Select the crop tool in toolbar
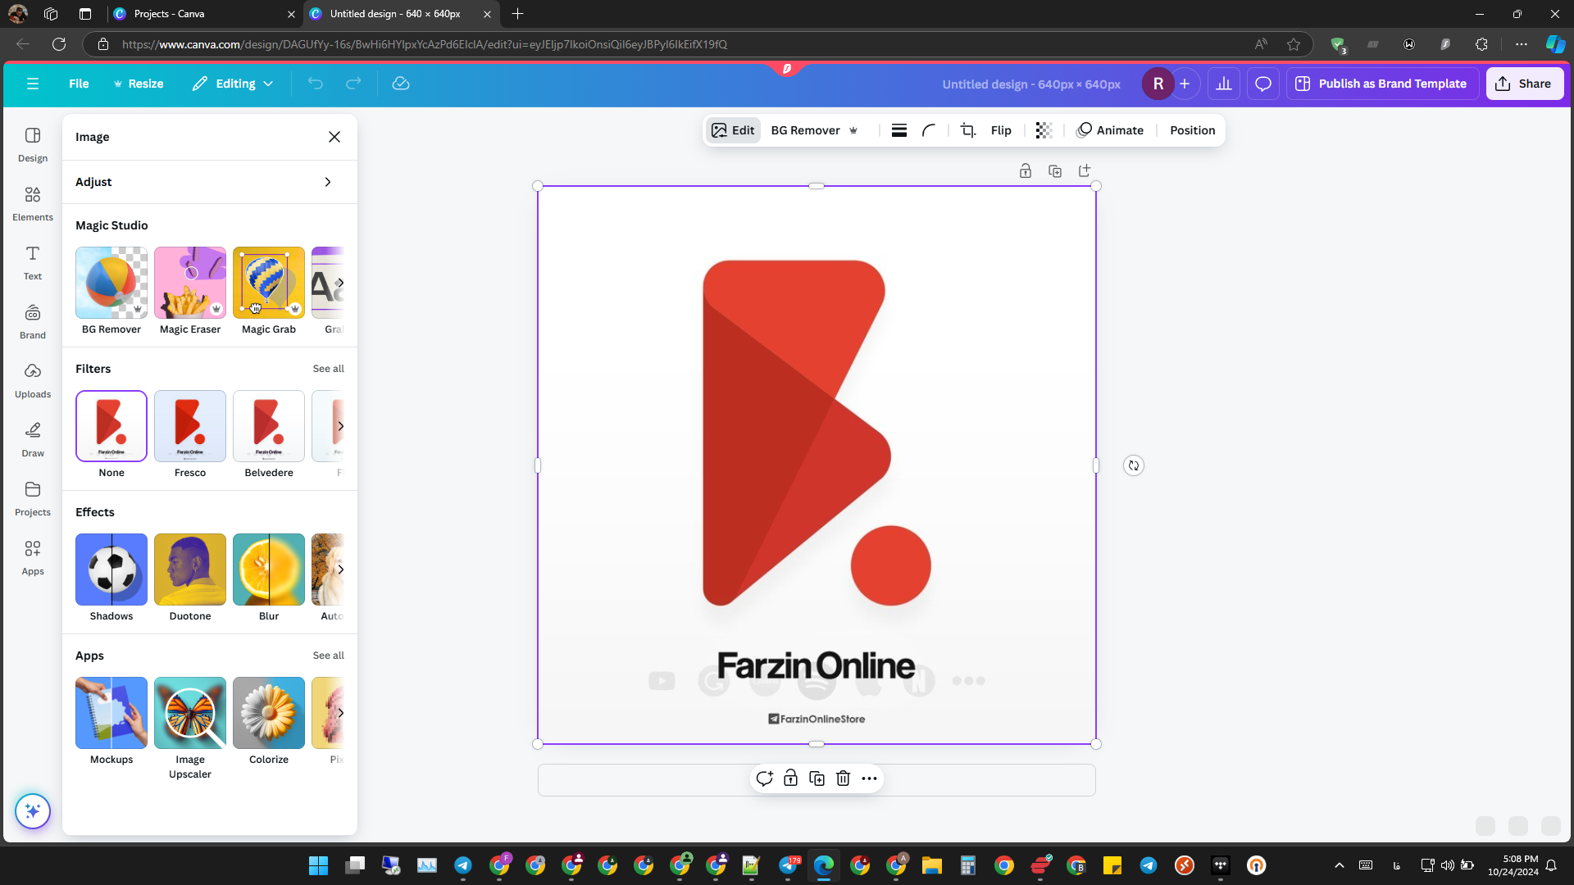 968,130
